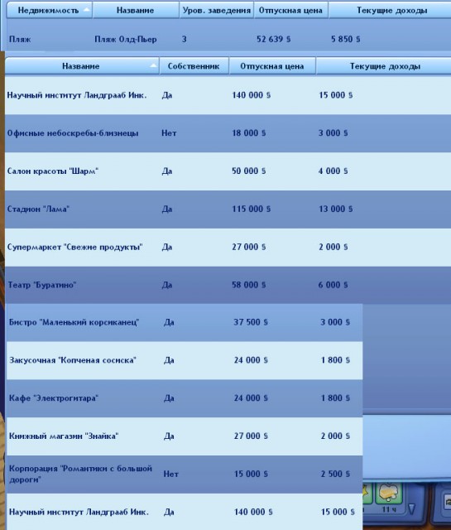Toggle sort arrow on the Недвижимость column

pos(87,9)
